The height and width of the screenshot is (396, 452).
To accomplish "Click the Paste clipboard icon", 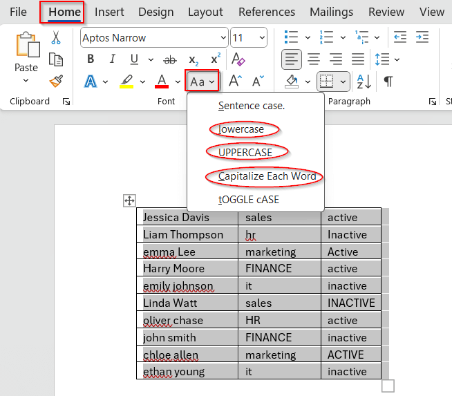I will (28, 45).
